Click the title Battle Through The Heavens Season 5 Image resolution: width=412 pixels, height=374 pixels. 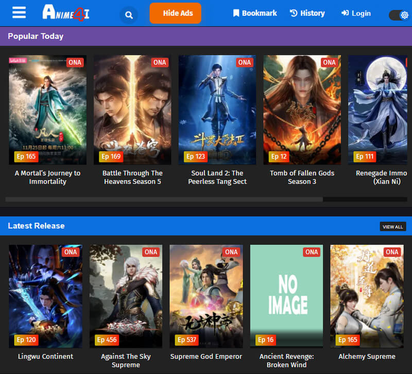tap(132, 177)
